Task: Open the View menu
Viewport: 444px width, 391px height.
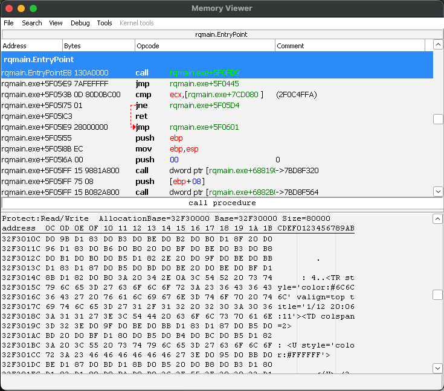Action: pos(56,23)
